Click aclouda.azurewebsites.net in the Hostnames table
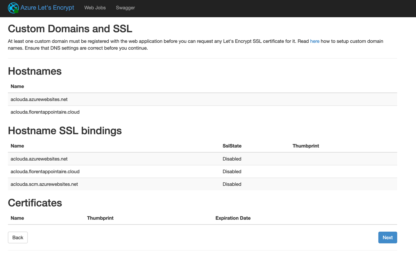This screenshot has width=416, height=255. tap(39, 99)
